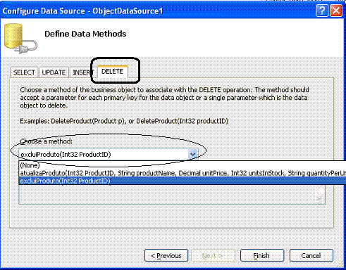The width and height of the screenshot is (346, 270).
Task: Expand the Choose a method dropdown arrow
Action: (193, 154)
